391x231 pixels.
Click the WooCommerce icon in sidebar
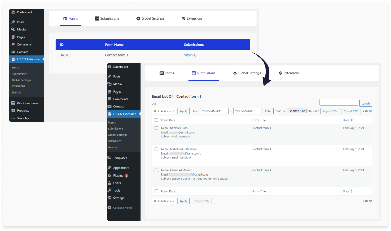[13, 103]
